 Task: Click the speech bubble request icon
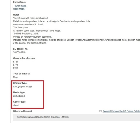100,111
